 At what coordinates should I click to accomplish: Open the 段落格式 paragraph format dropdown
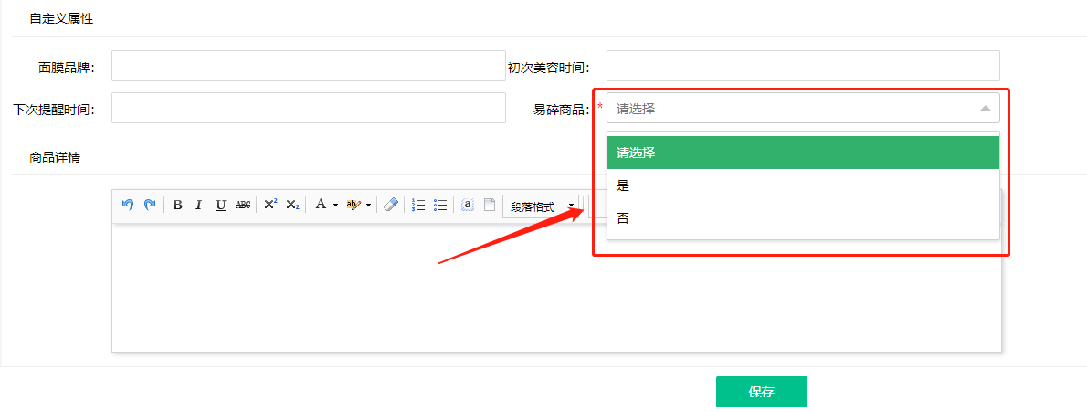click(x=541, y=206)
